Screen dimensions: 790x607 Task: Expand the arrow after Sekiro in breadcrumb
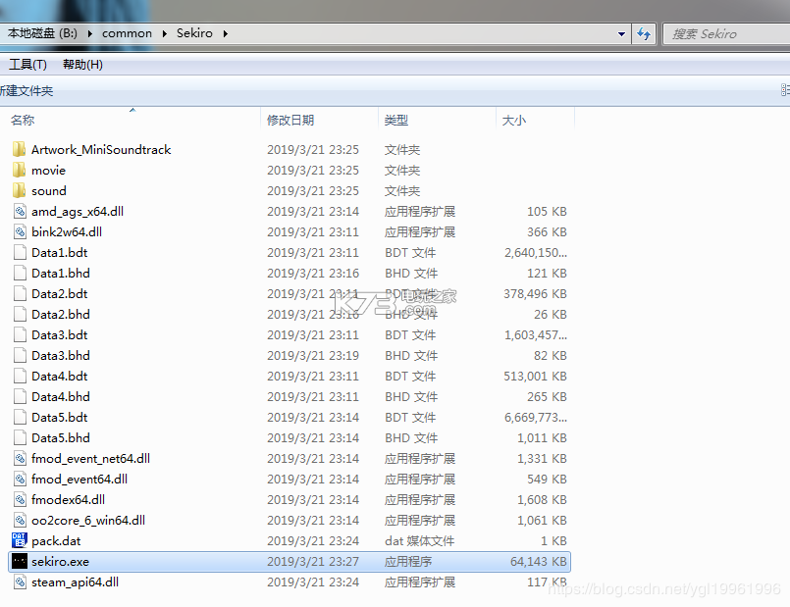pos(225,33)
